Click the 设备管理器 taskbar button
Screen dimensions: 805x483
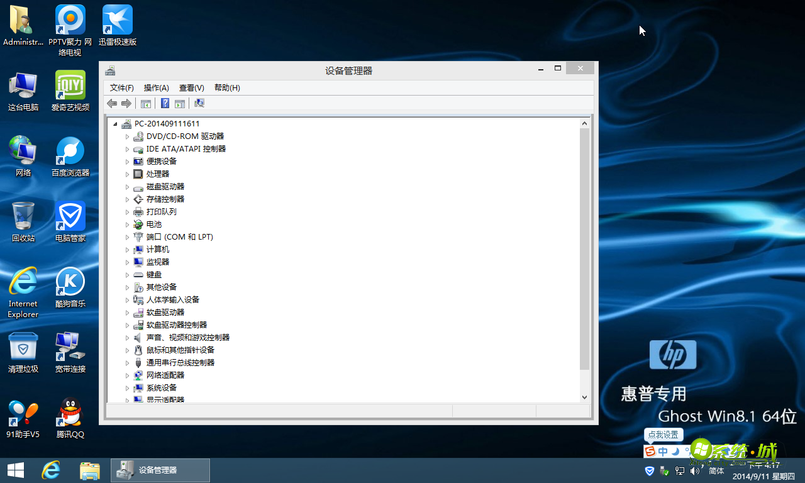pos(160,470)
